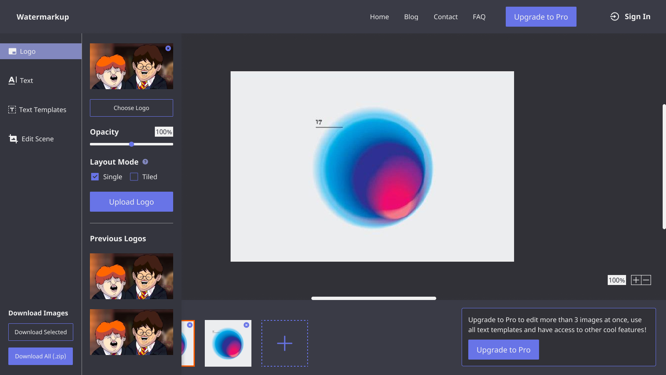
Task: Uncheck the Single layout checkbox
Action: coord(95,177)
